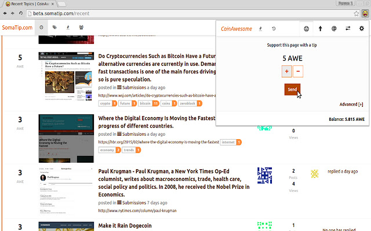Click the browser back arrow

(x=5, y=13)
